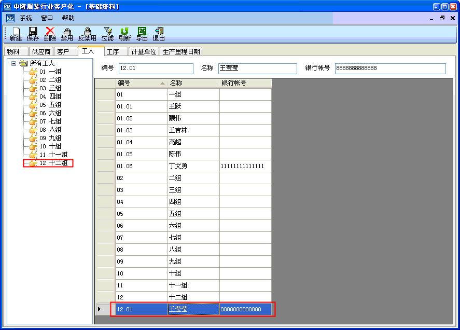Viewport: 460px width, 330px height.
Task: Select the 01 一组 tree node
Action: coord(50,72)
